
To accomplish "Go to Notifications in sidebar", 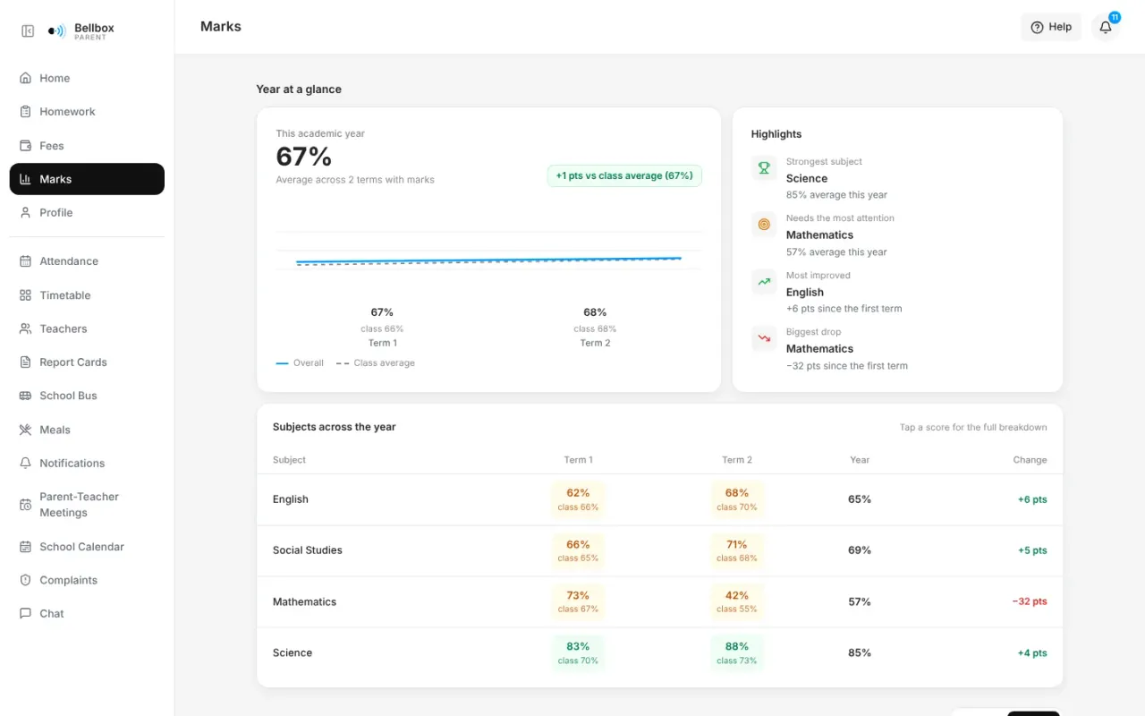I will [x=87, y=463].
